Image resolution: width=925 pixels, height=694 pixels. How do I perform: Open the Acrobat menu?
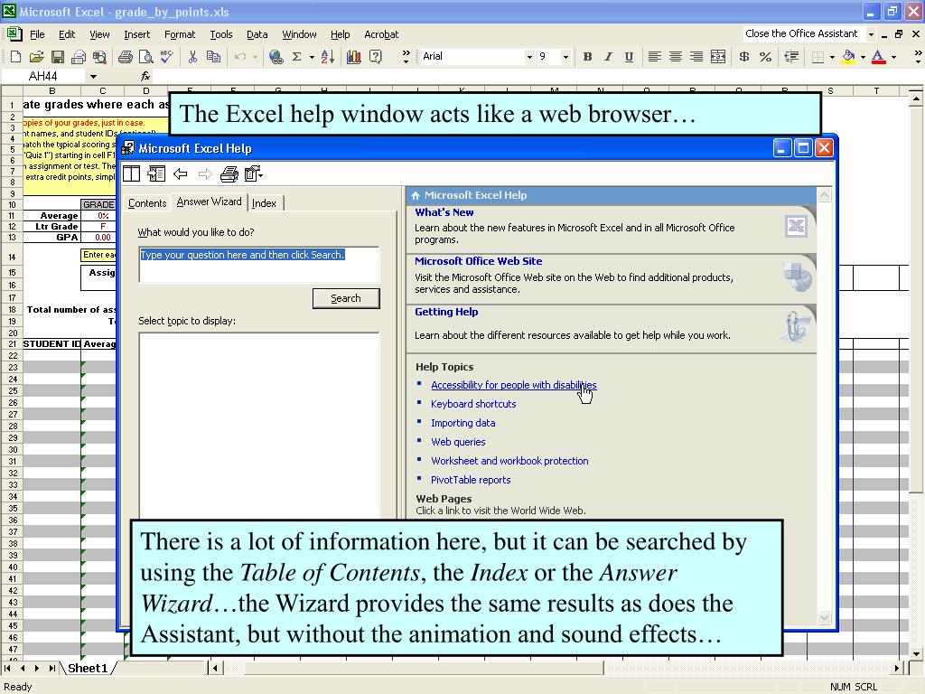pos(381,35)
